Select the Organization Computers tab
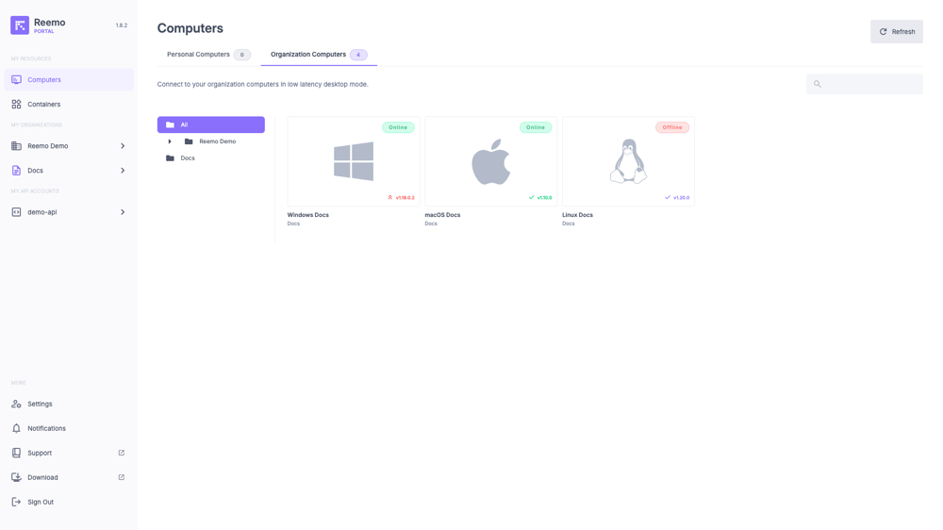Image resolution: width=943 pixels, height=530 pixels. pyautogui.click(x=308, y=55)
